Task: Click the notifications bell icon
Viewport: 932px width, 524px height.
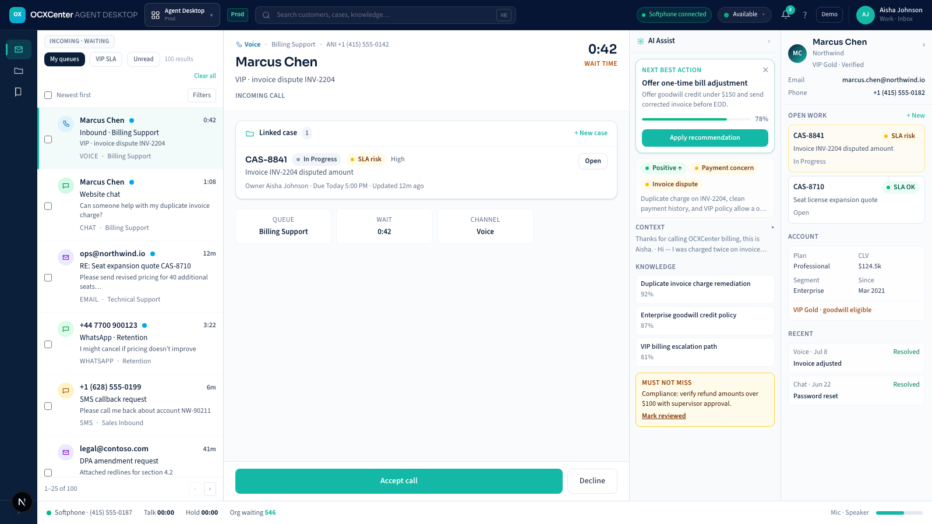Action: 786,15
